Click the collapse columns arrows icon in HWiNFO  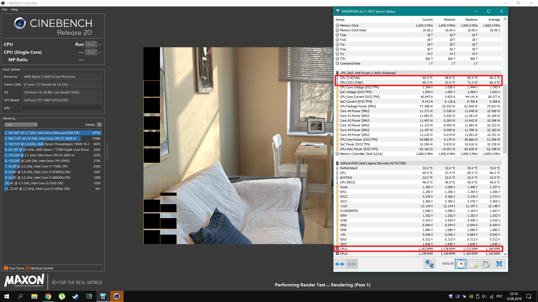pos(352,264)
